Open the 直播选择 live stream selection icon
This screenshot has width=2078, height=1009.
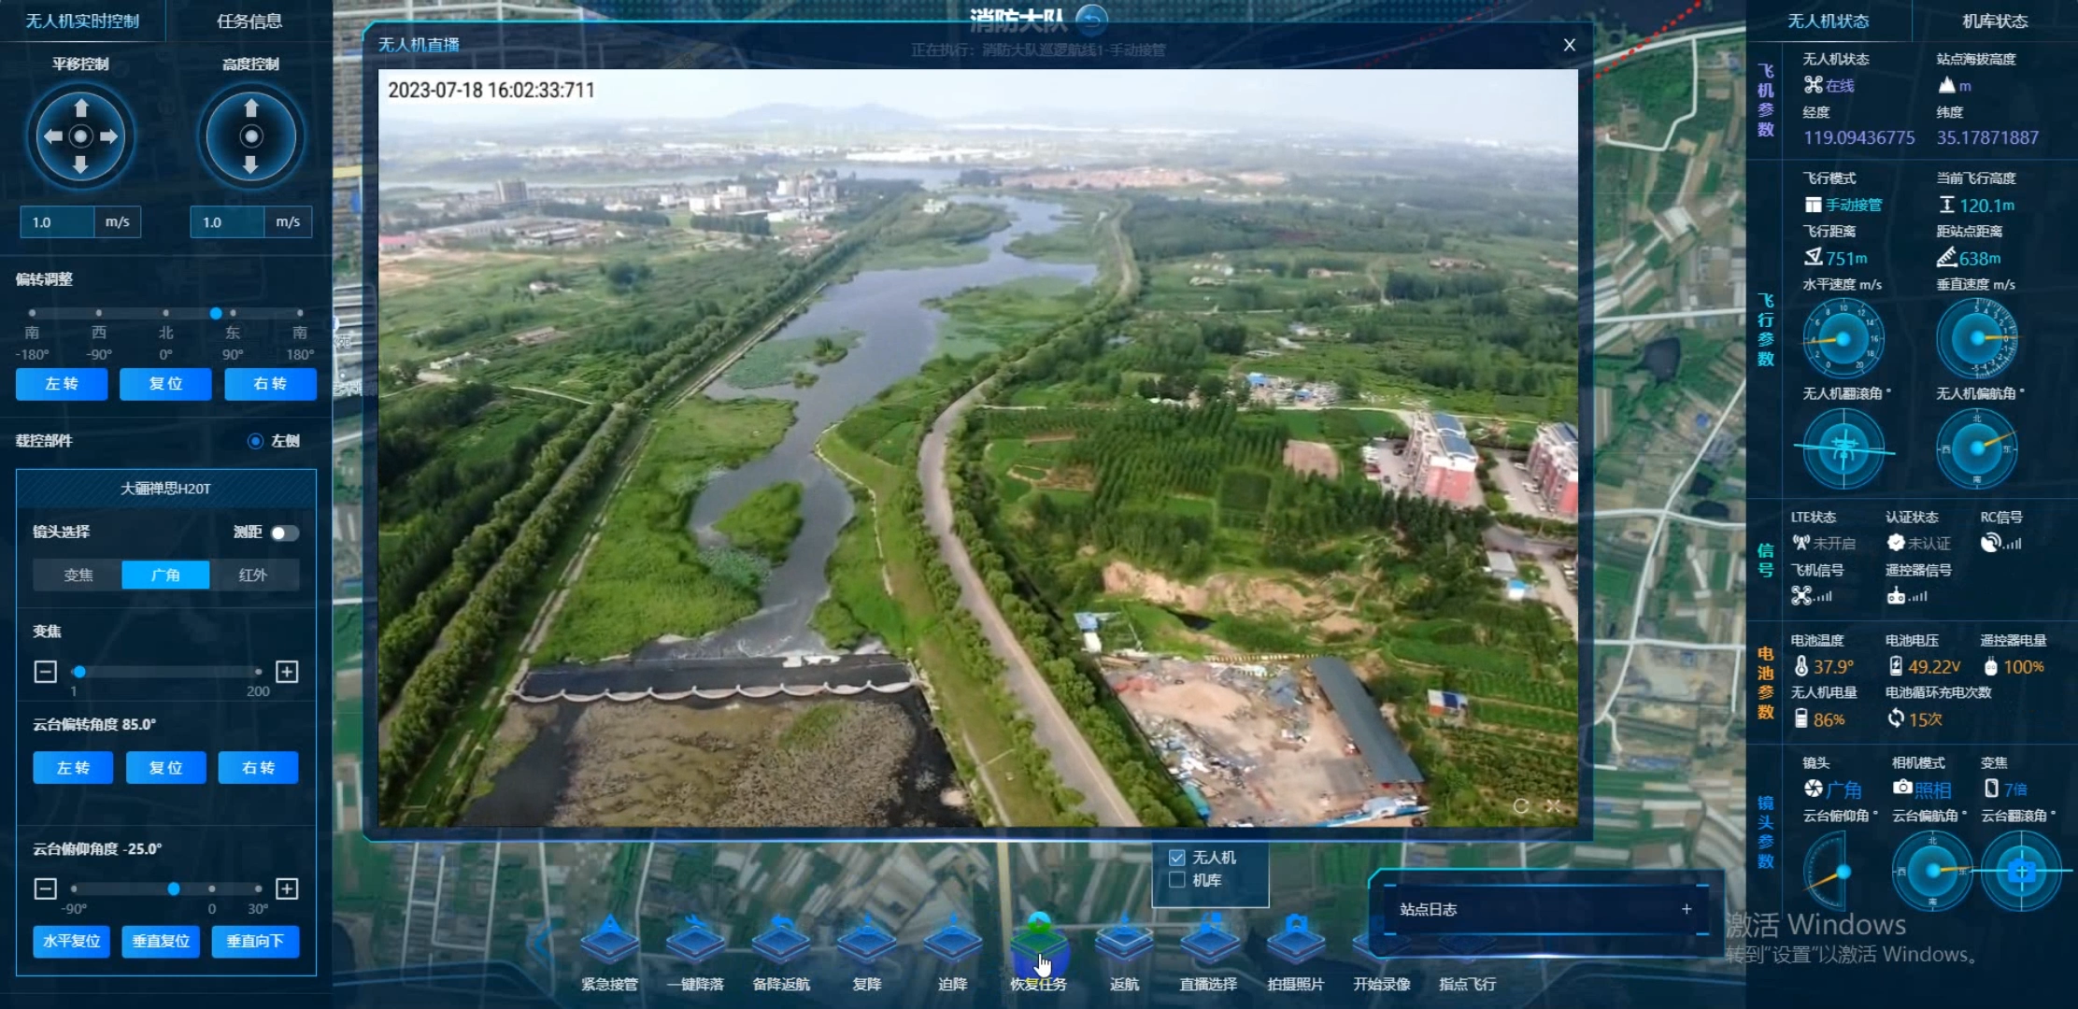coord(1209,940)
